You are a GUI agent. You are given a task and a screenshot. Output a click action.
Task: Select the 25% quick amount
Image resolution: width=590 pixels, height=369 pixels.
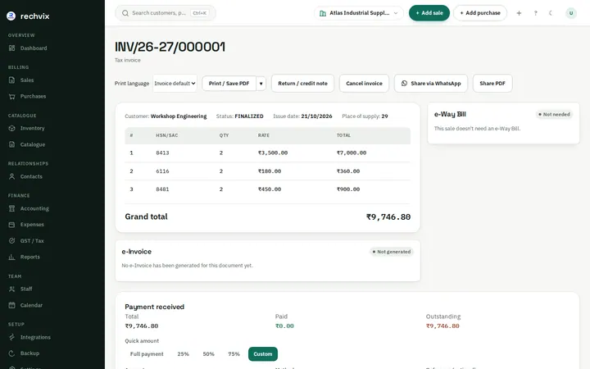pos(184,354)
